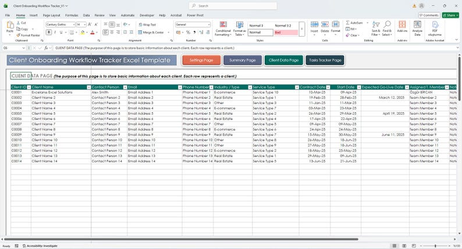
Task: Click the Wrap Text button
Action: coord(147,25)
